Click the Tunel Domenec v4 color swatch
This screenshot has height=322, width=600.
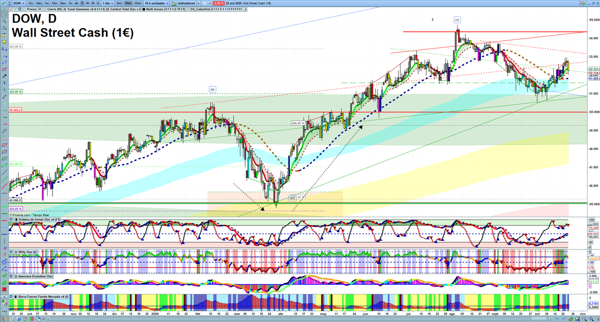point(65,9)
